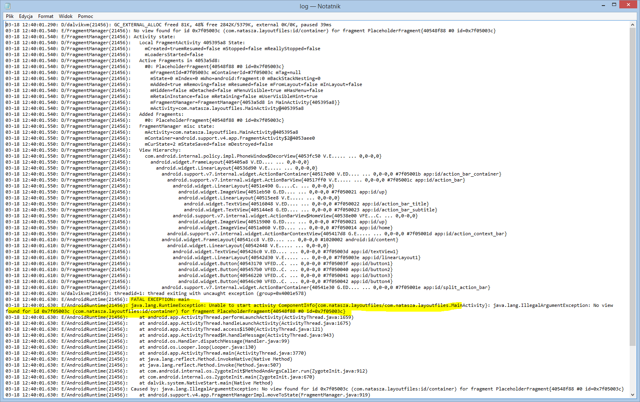This screenshot has height=402, width=640.
Task: Close the log Notatnik window
Action: 628,5
